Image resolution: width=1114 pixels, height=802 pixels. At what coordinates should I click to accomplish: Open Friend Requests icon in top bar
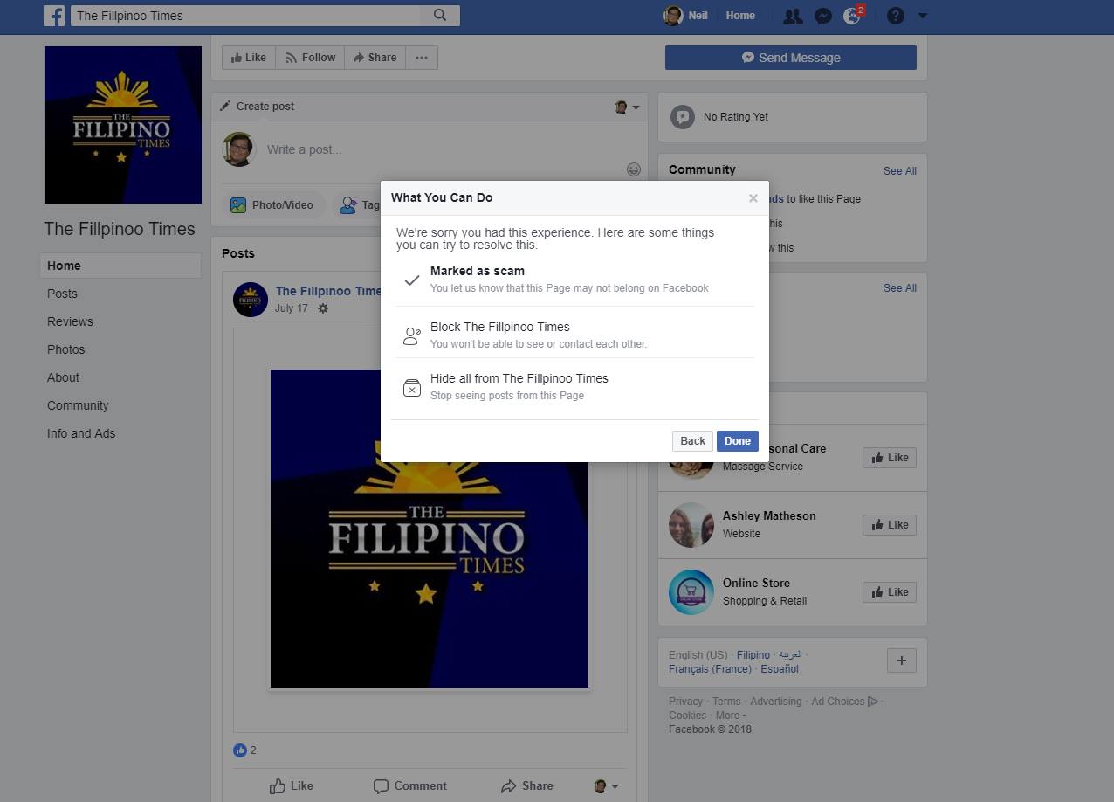tap(792, 16)
